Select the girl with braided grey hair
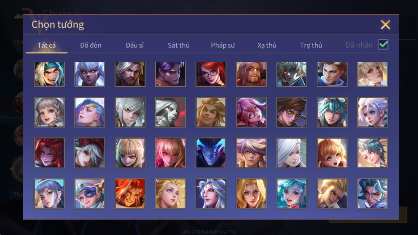 click(49, 112)
